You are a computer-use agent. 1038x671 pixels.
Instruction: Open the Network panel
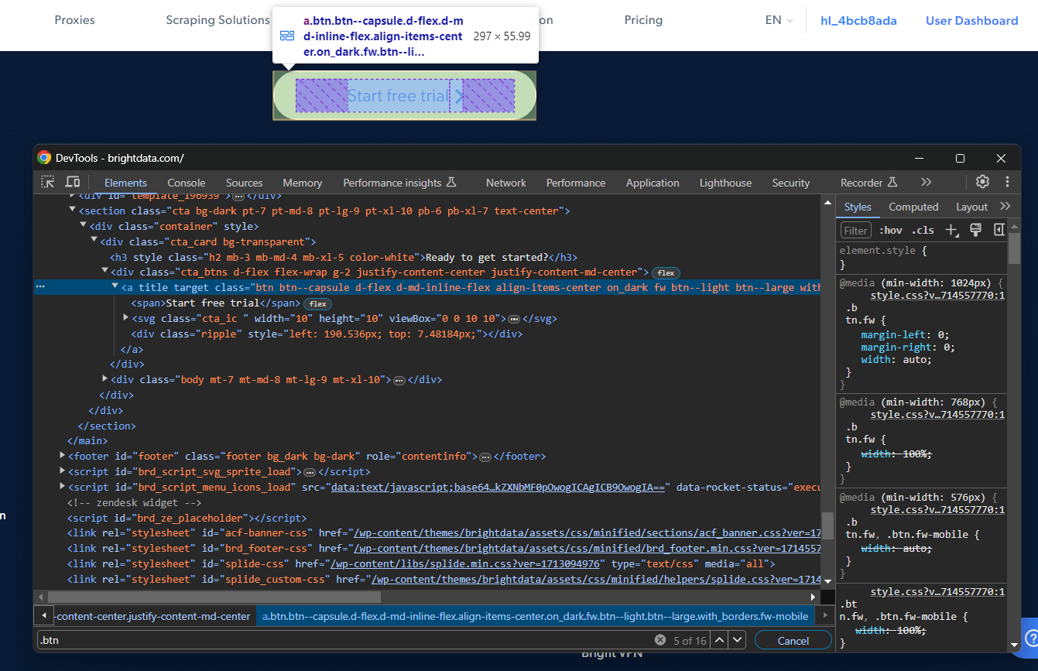pos(505,182)
